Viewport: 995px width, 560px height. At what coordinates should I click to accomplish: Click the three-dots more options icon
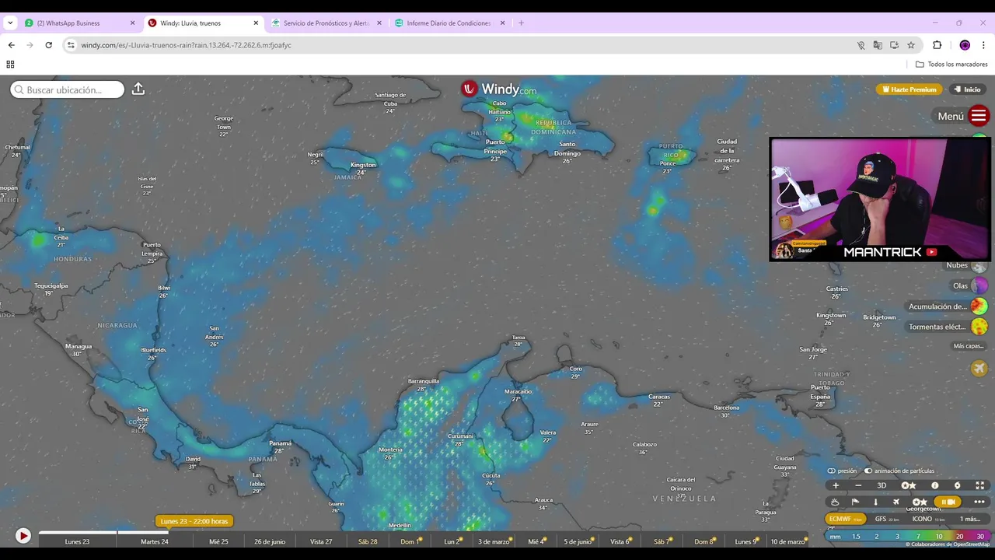tap(979, 502)
